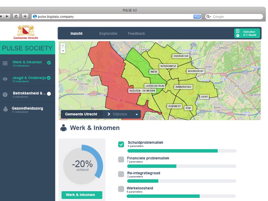The width and height of the screenshot is (268, 201).
Task: Uncheck the Schuldproblematiek checkbox
Action: pos(121,144)
